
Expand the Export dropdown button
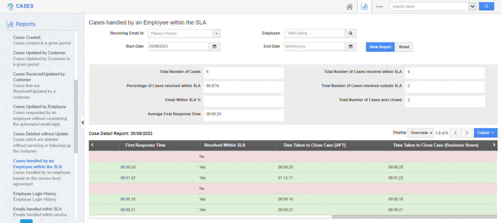(x=485, y=133)
